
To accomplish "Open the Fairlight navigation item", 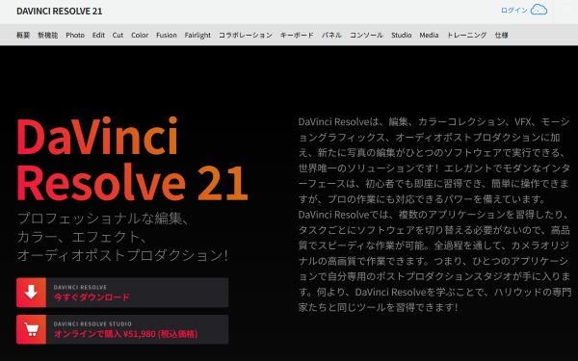I will (x=197, y=35).
